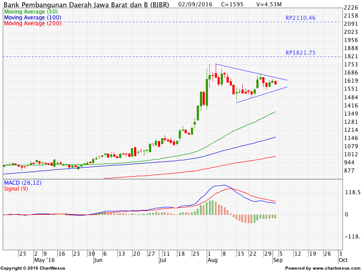Click the 1079 price axis label
Viewport: 361px width, 271px height.
click(351, 146)
